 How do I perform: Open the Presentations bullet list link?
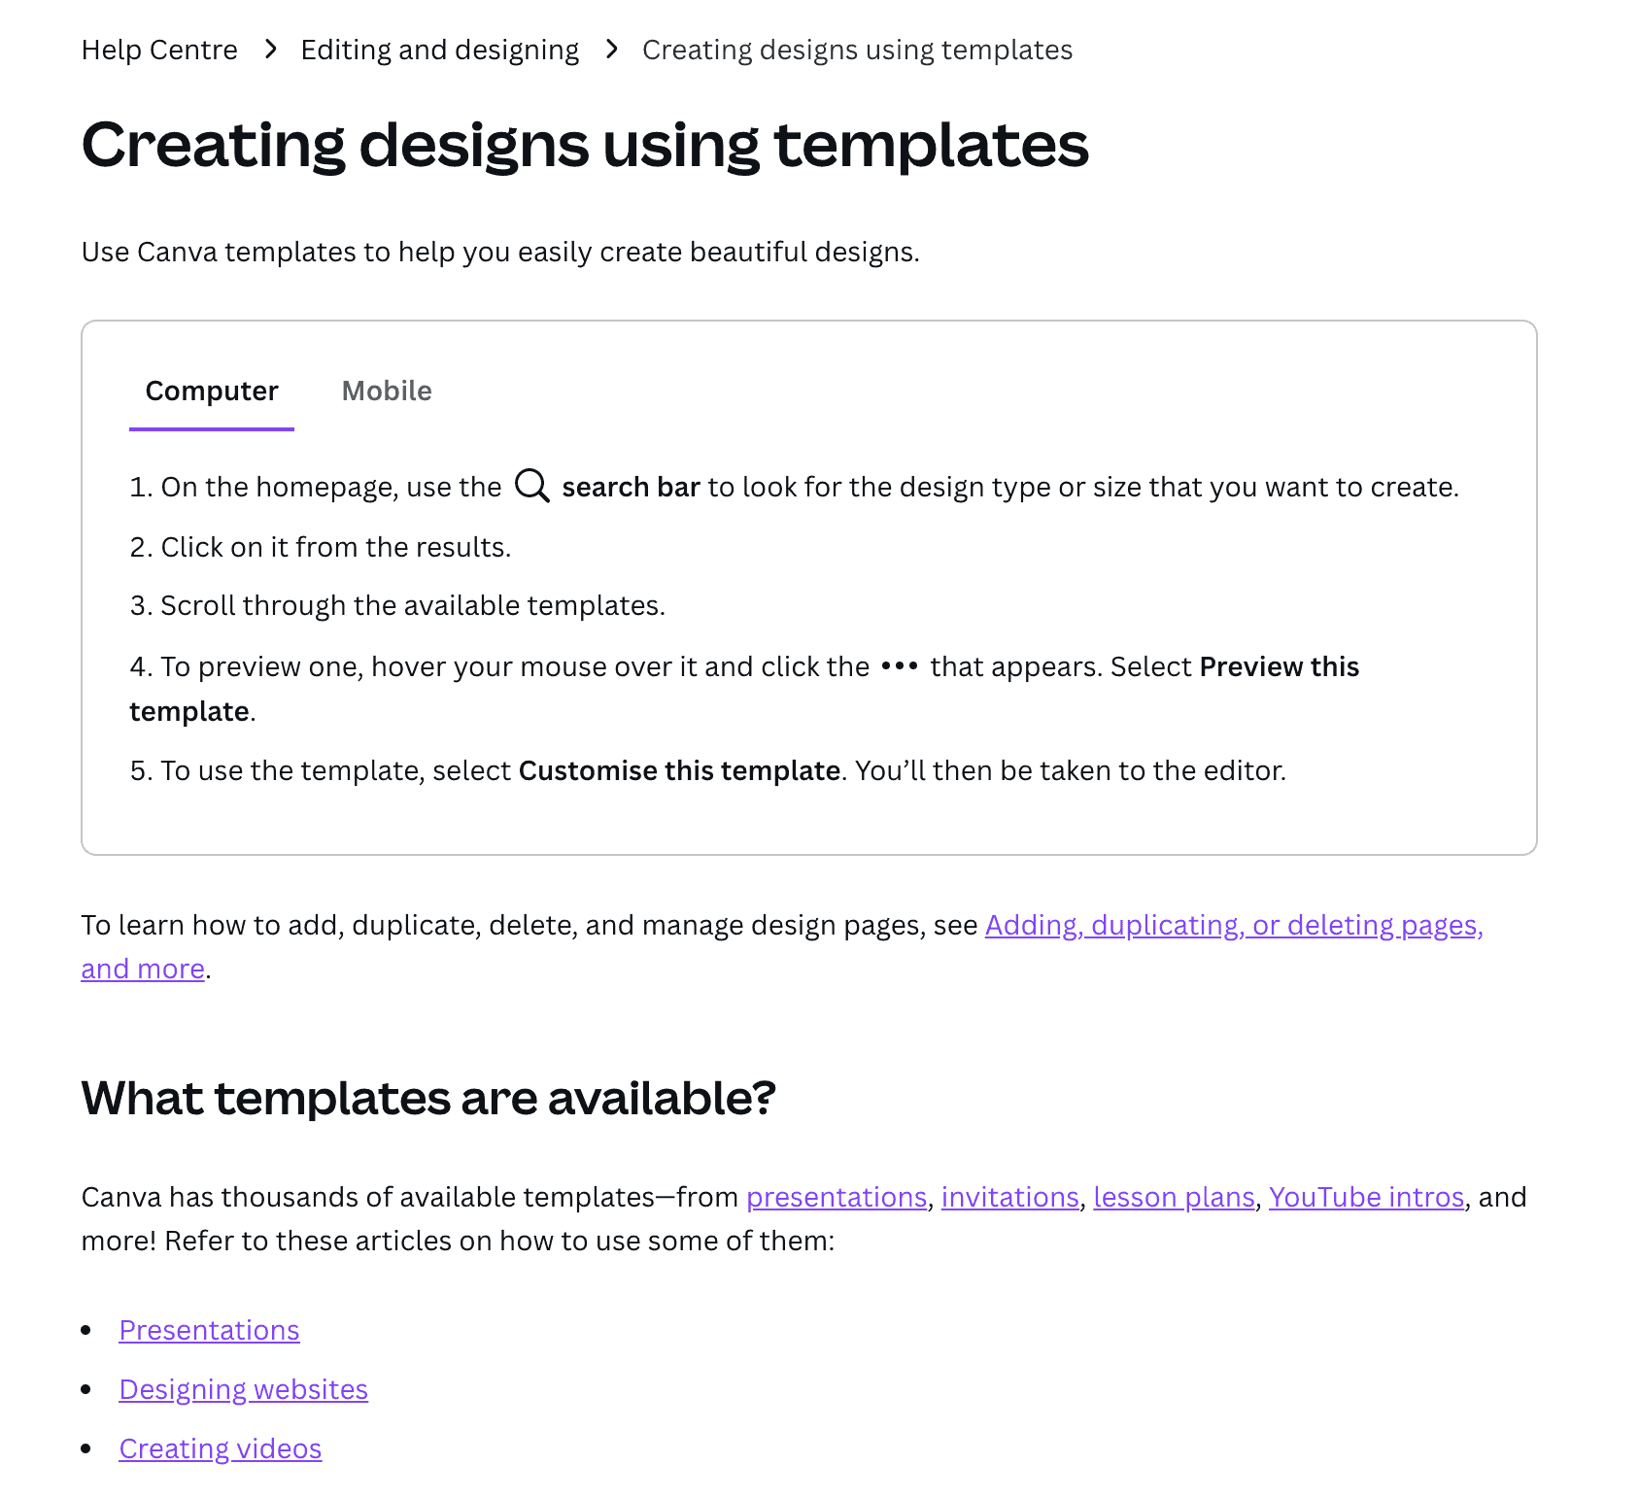(209, 1330)
